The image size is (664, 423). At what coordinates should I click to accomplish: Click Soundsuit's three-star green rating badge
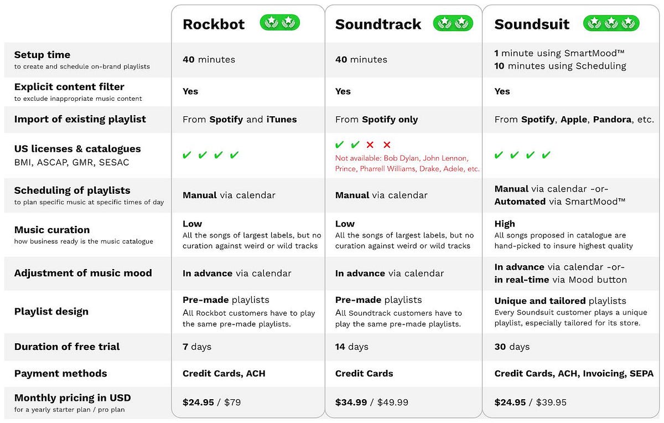[x=611, y=23]
